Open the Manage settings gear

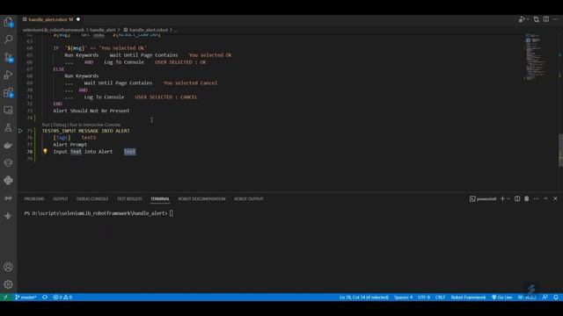(x=8, y=284)
